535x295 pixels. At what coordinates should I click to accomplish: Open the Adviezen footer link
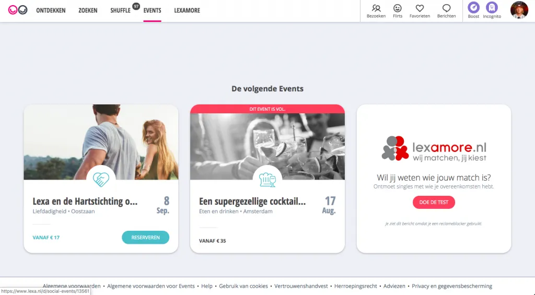click(394, 286)
